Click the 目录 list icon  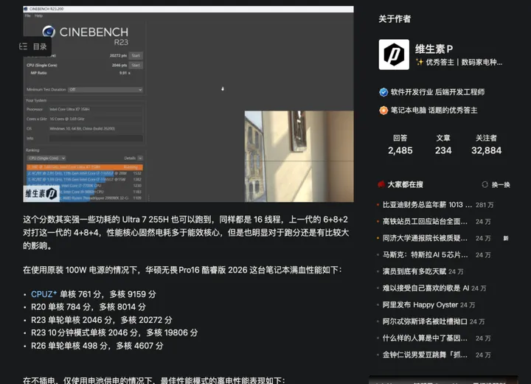pyautogui.click(x=24, y=46)
